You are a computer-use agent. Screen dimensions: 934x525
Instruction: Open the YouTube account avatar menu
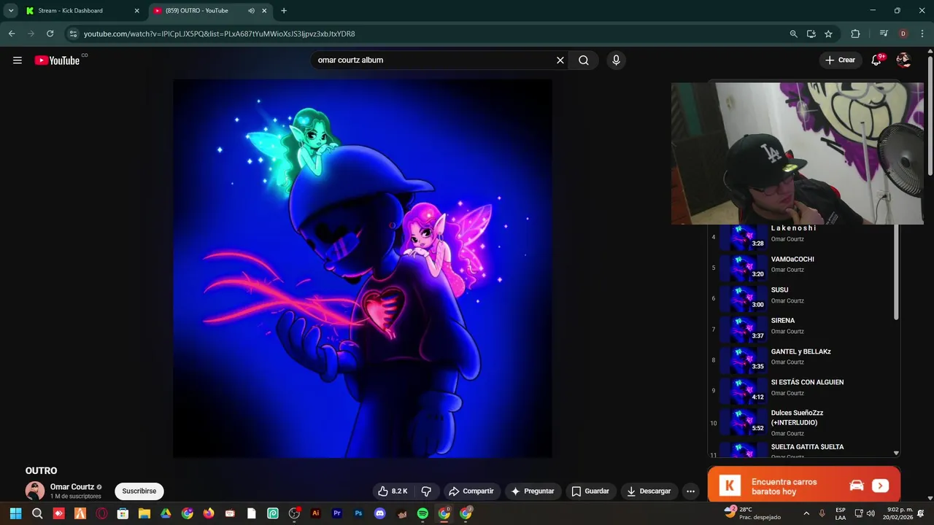(x=903, y=61)
